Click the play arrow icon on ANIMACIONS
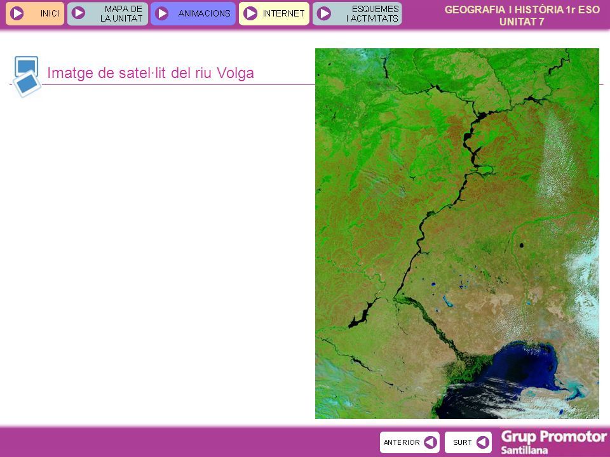 click(x=161, y=13)
